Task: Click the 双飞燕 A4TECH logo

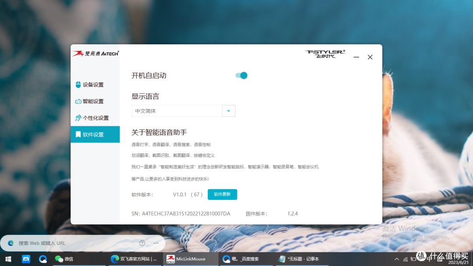Action: coord(95,53)
